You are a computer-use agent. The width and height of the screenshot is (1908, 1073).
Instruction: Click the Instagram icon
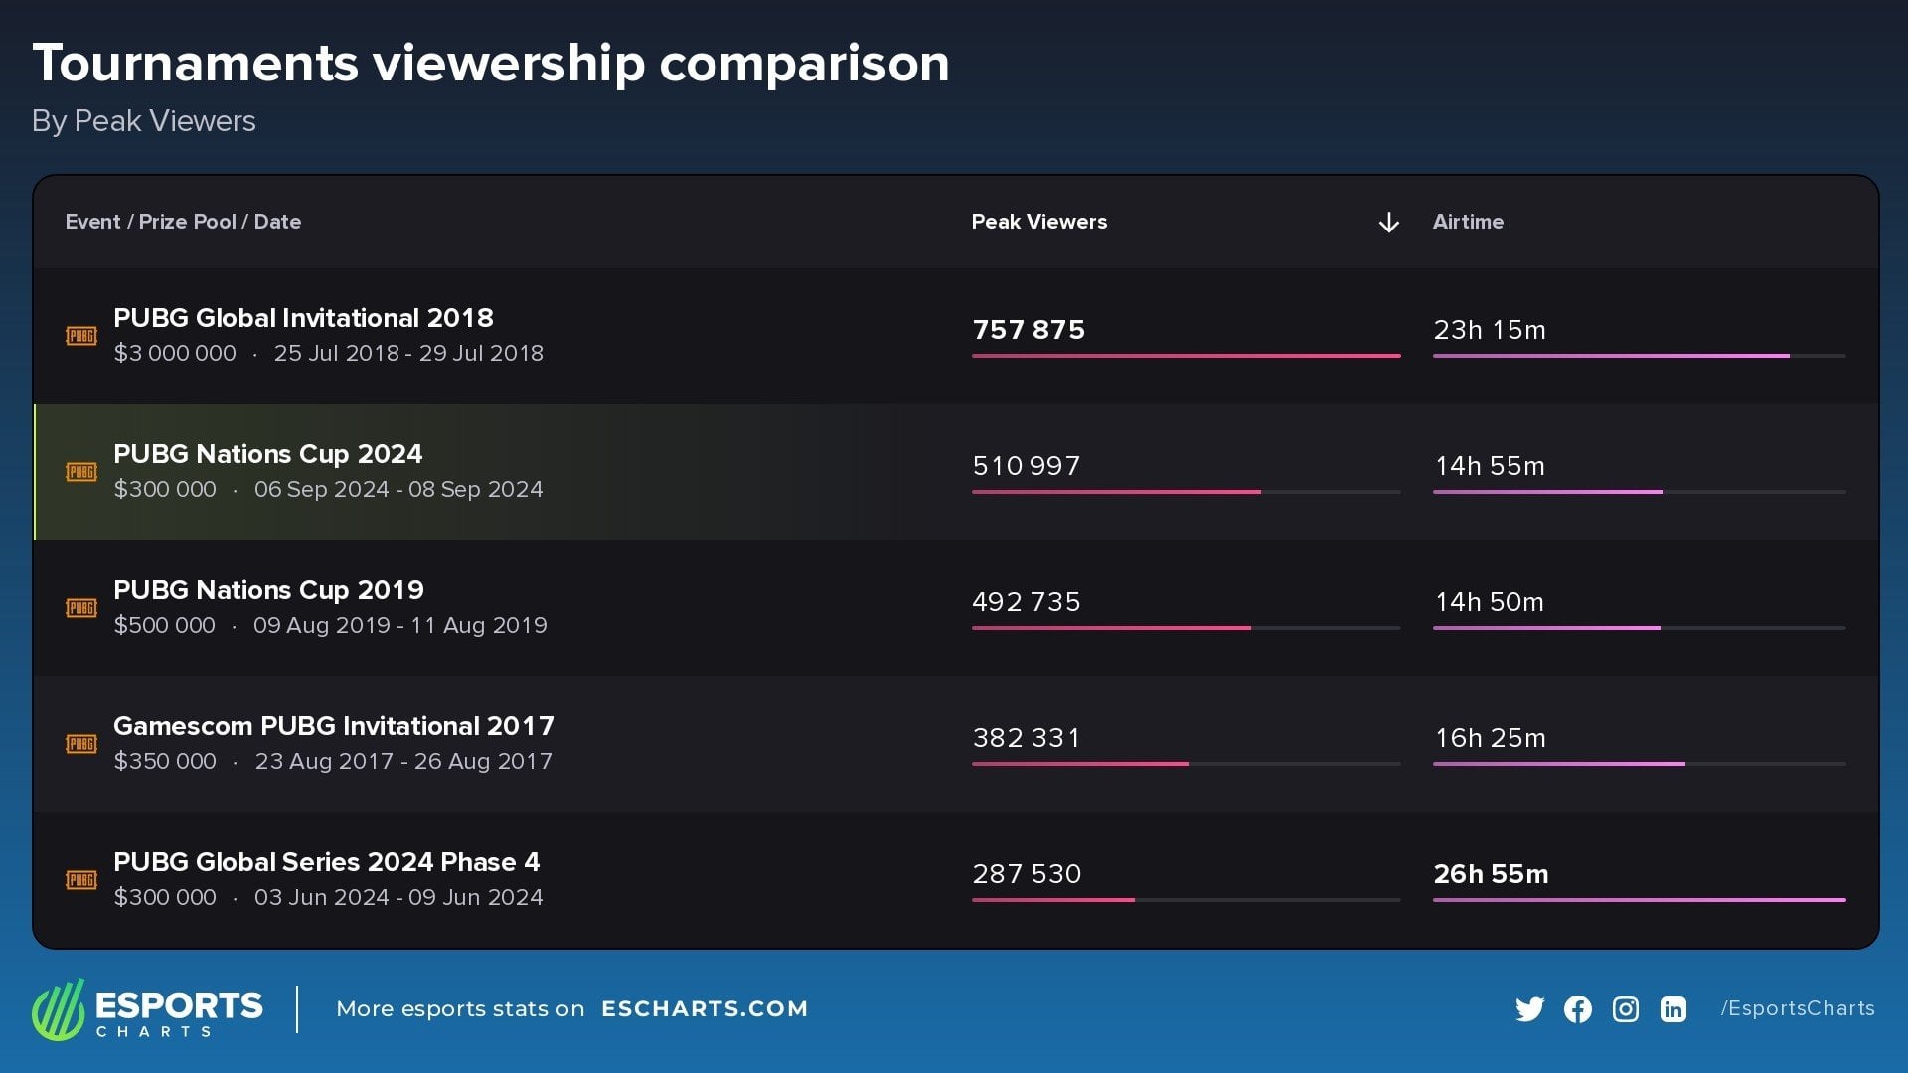click(1625, 1009)
